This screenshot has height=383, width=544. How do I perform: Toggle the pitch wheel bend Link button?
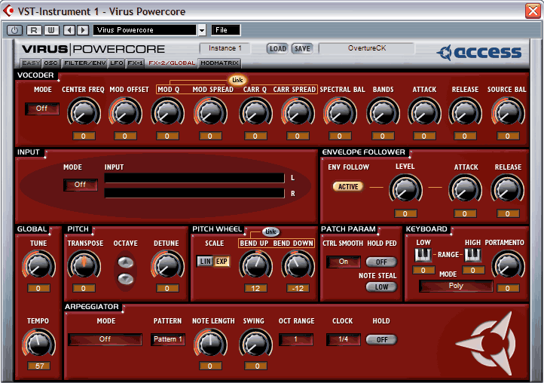tap(270, 231)
